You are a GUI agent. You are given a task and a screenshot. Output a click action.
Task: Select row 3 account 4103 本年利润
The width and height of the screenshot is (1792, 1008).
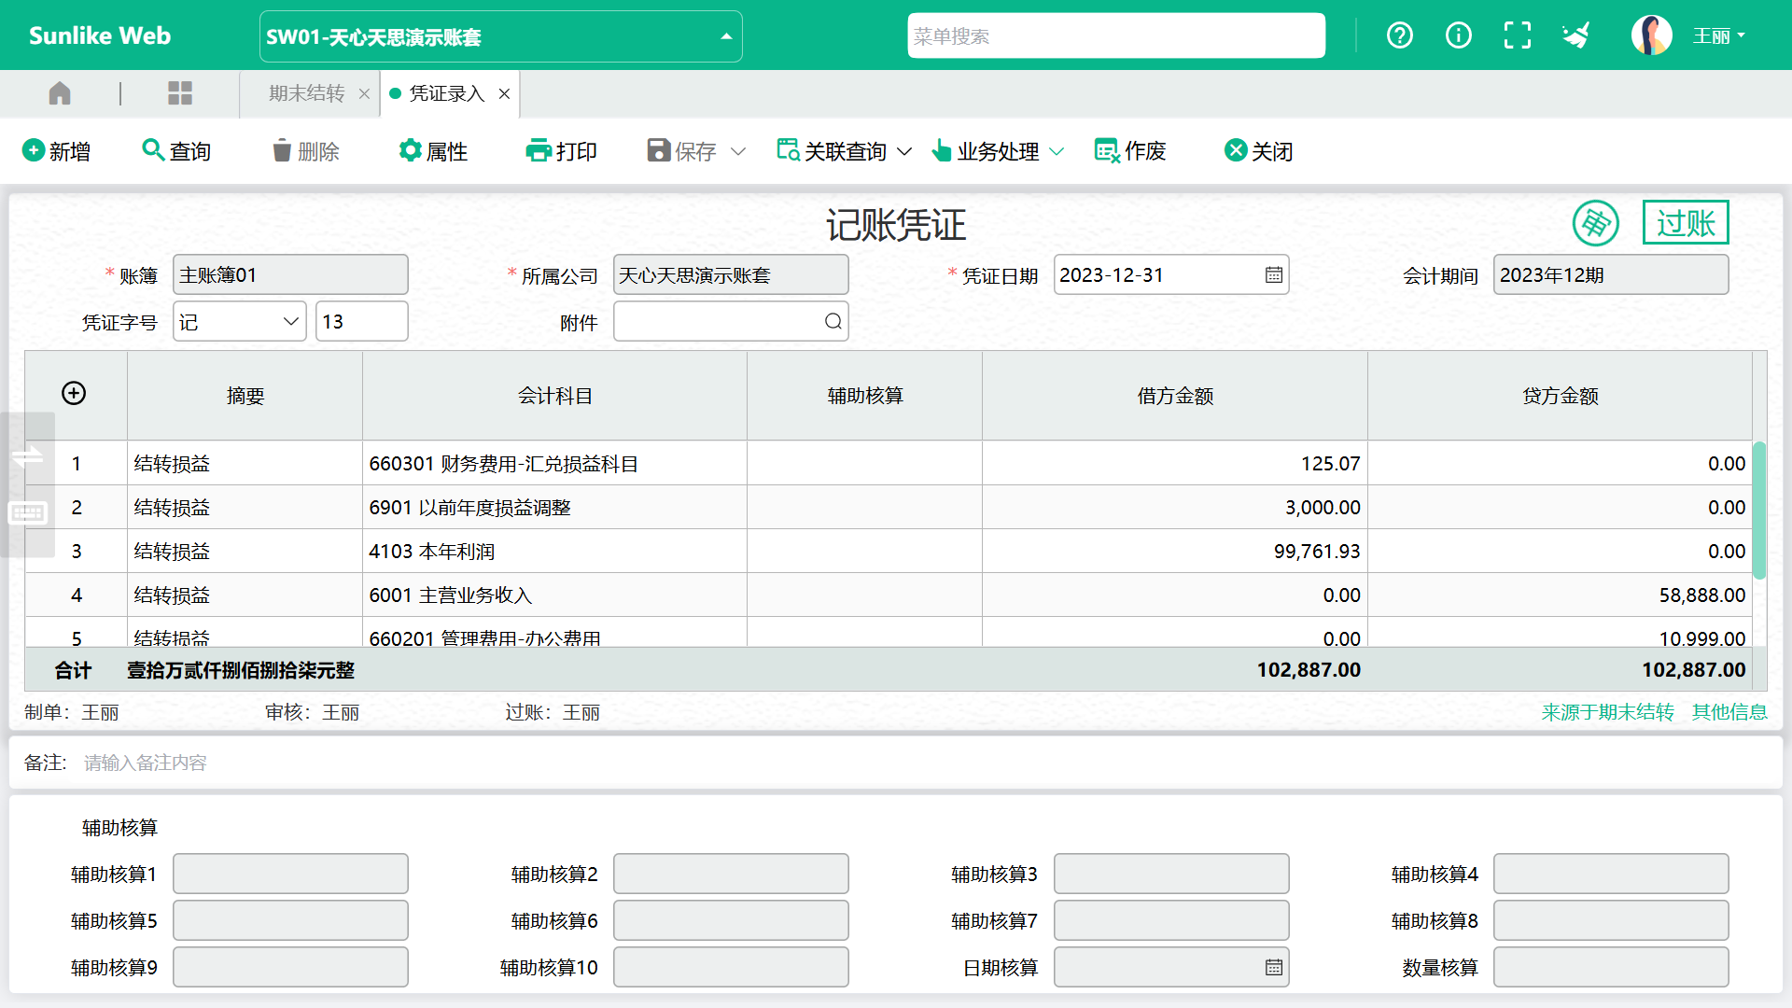coord(554,552)
